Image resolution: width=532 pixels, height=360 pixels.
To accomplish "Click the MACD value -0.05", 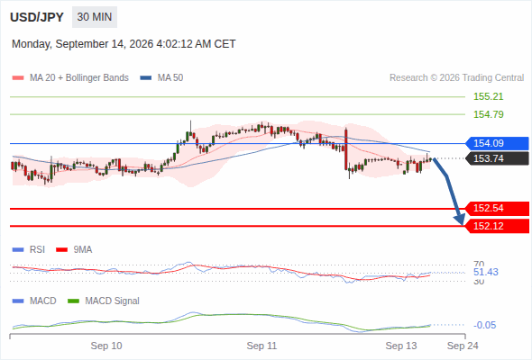I will (484, 325).
